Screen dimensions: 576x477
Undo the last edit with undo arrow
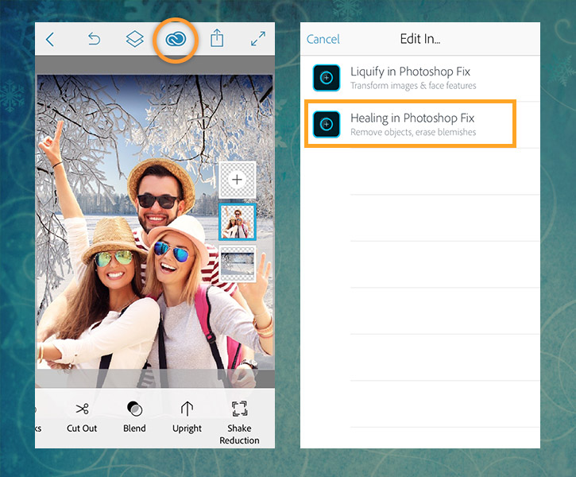tap(94, 39)
